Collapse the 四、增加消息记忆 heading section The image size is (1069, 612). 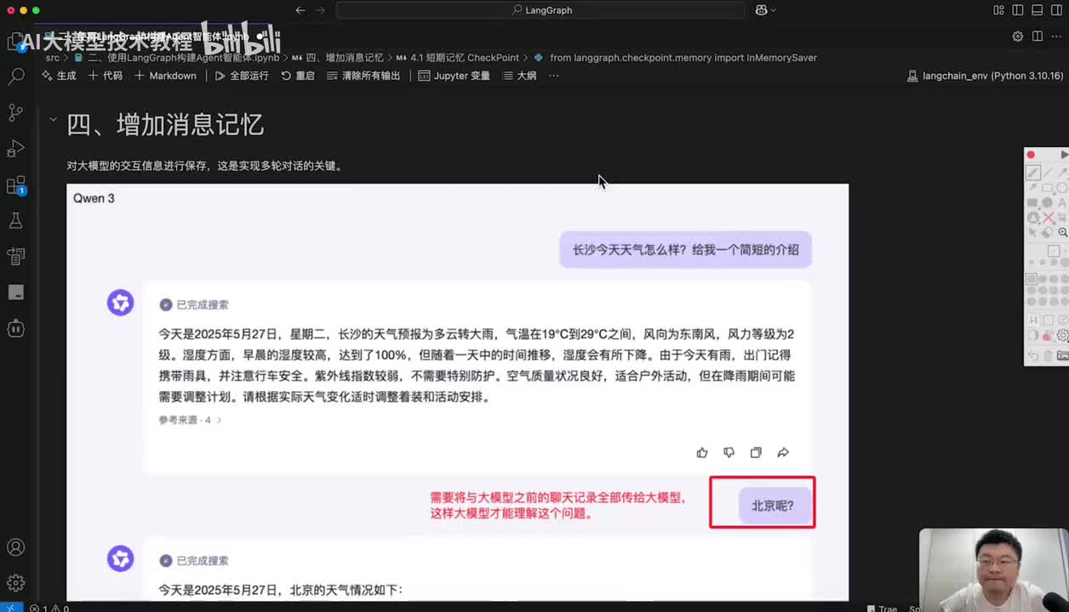pos(53,120)
